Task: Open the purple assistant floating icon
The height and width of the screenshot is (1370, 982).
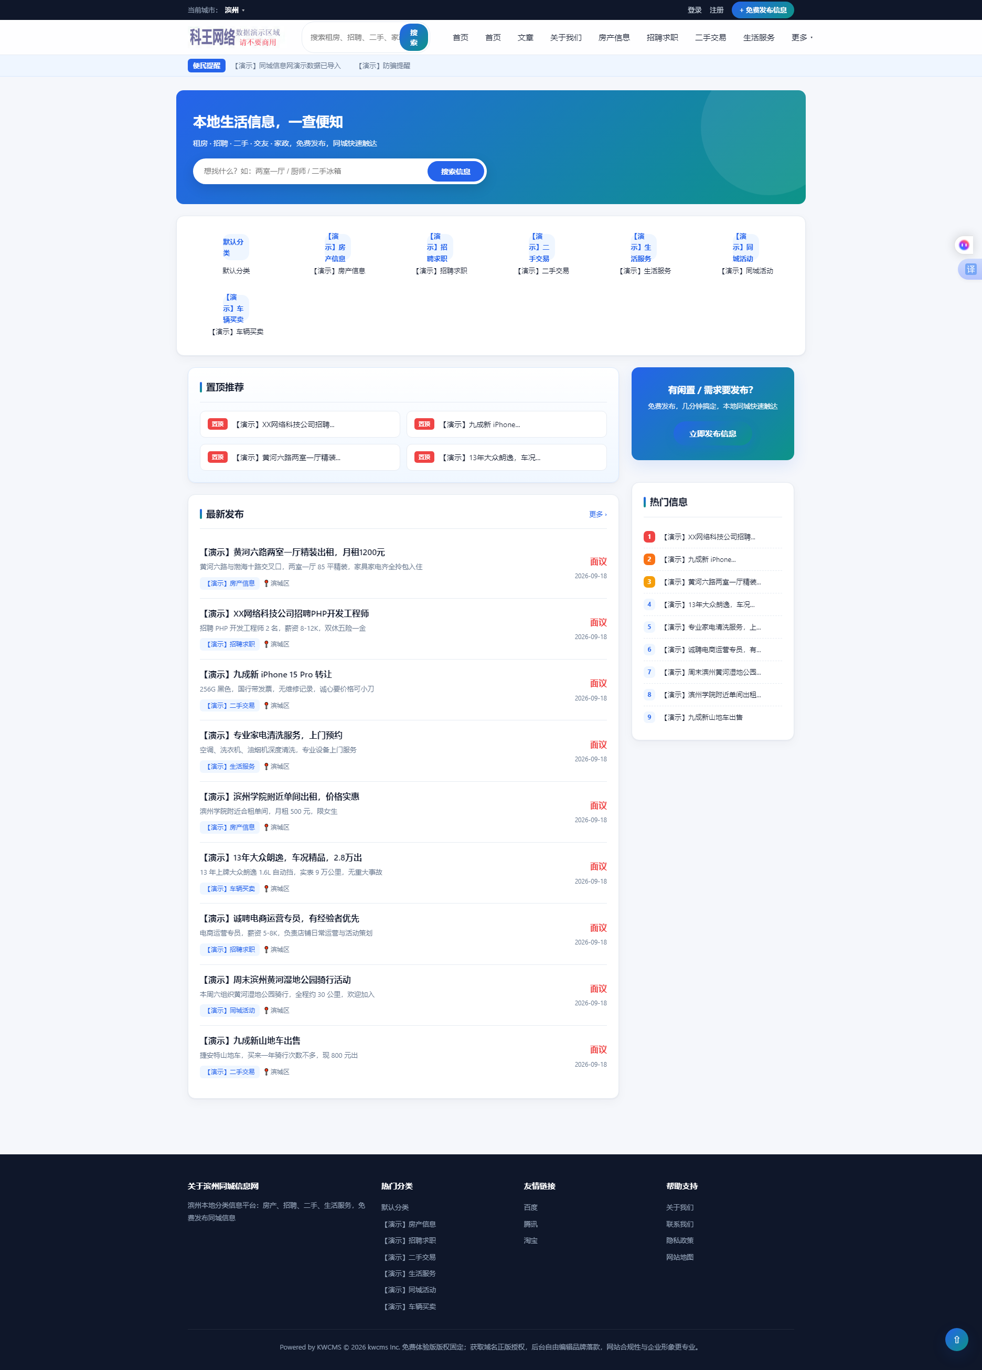Action: [964, 245]
